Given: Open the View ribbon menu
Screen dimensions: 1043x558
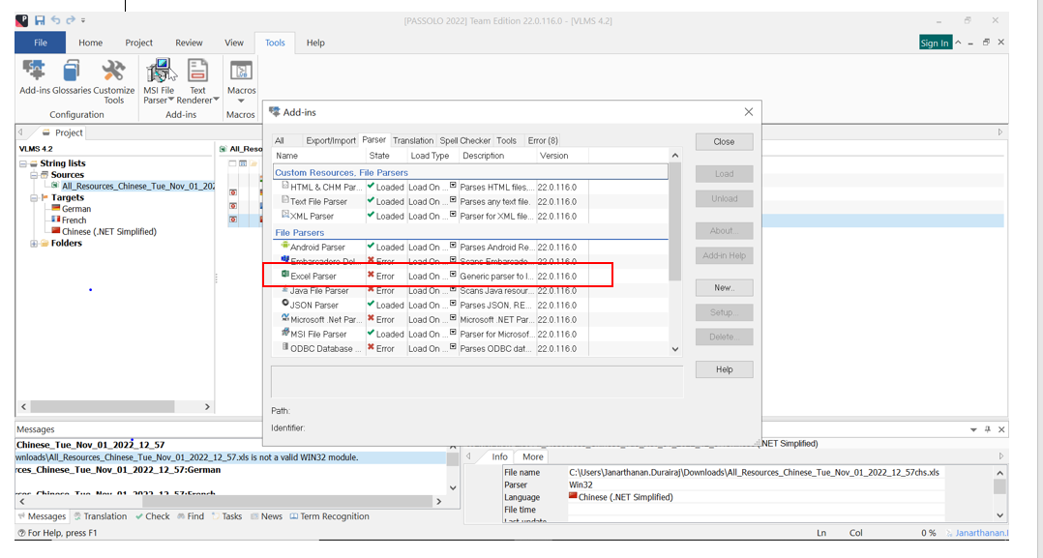Looking at the screenshot, I should pos(233,42).
